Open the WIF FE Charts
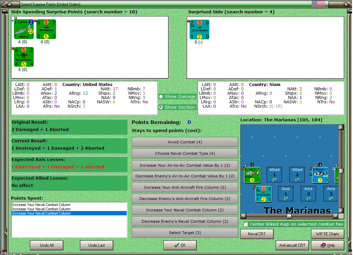353x255 pixels. 328,234
